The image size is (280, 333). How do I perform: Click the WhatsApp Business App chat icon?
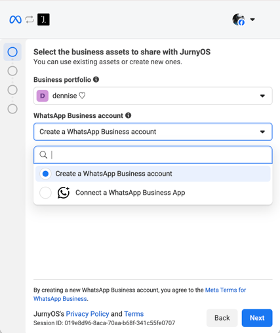pos(64,193)
